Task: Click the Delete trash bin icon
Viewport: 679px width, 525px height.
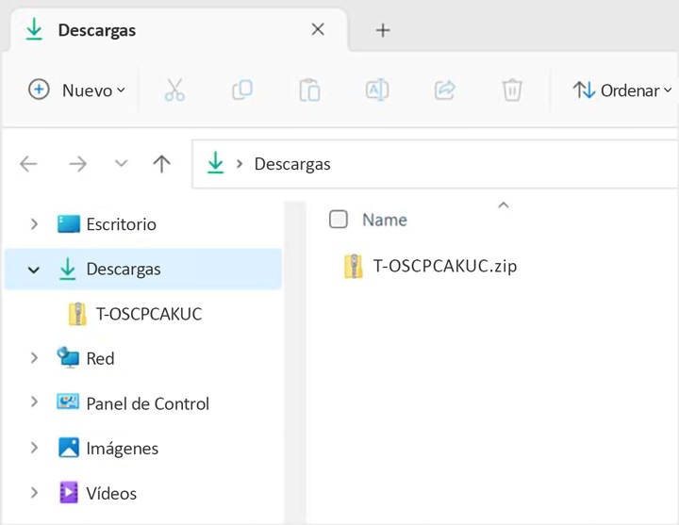Action: point(512,90)
